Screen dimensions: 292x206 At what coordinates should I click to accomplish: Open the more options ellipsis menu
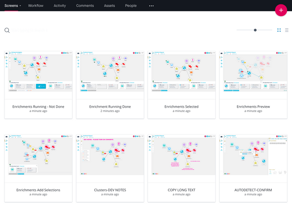[151, 6]
